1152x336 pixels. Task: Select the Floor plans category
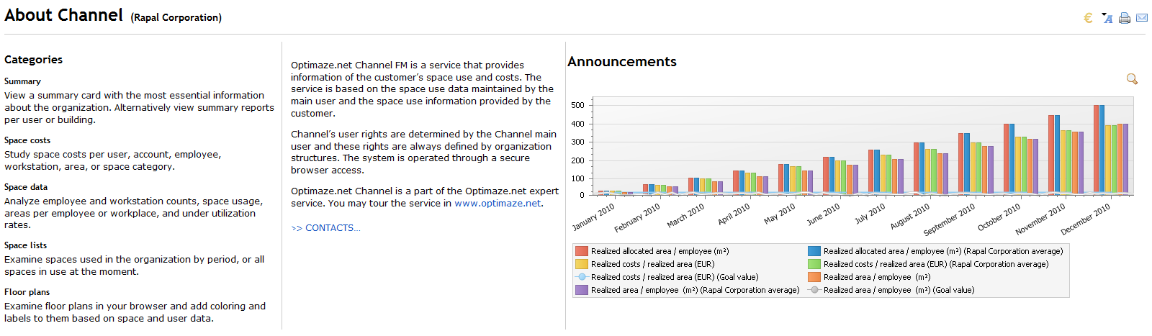(x=27, y=292)
